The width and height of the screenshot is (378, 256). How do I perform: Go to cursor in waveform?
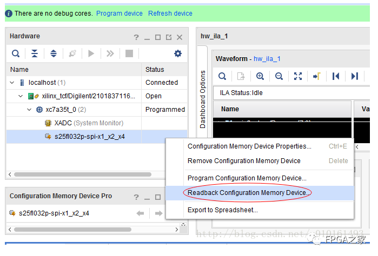point(317,77)
